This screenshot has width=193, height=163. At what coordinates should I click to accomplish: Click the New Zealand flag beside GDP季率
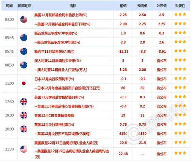point(24,38)
